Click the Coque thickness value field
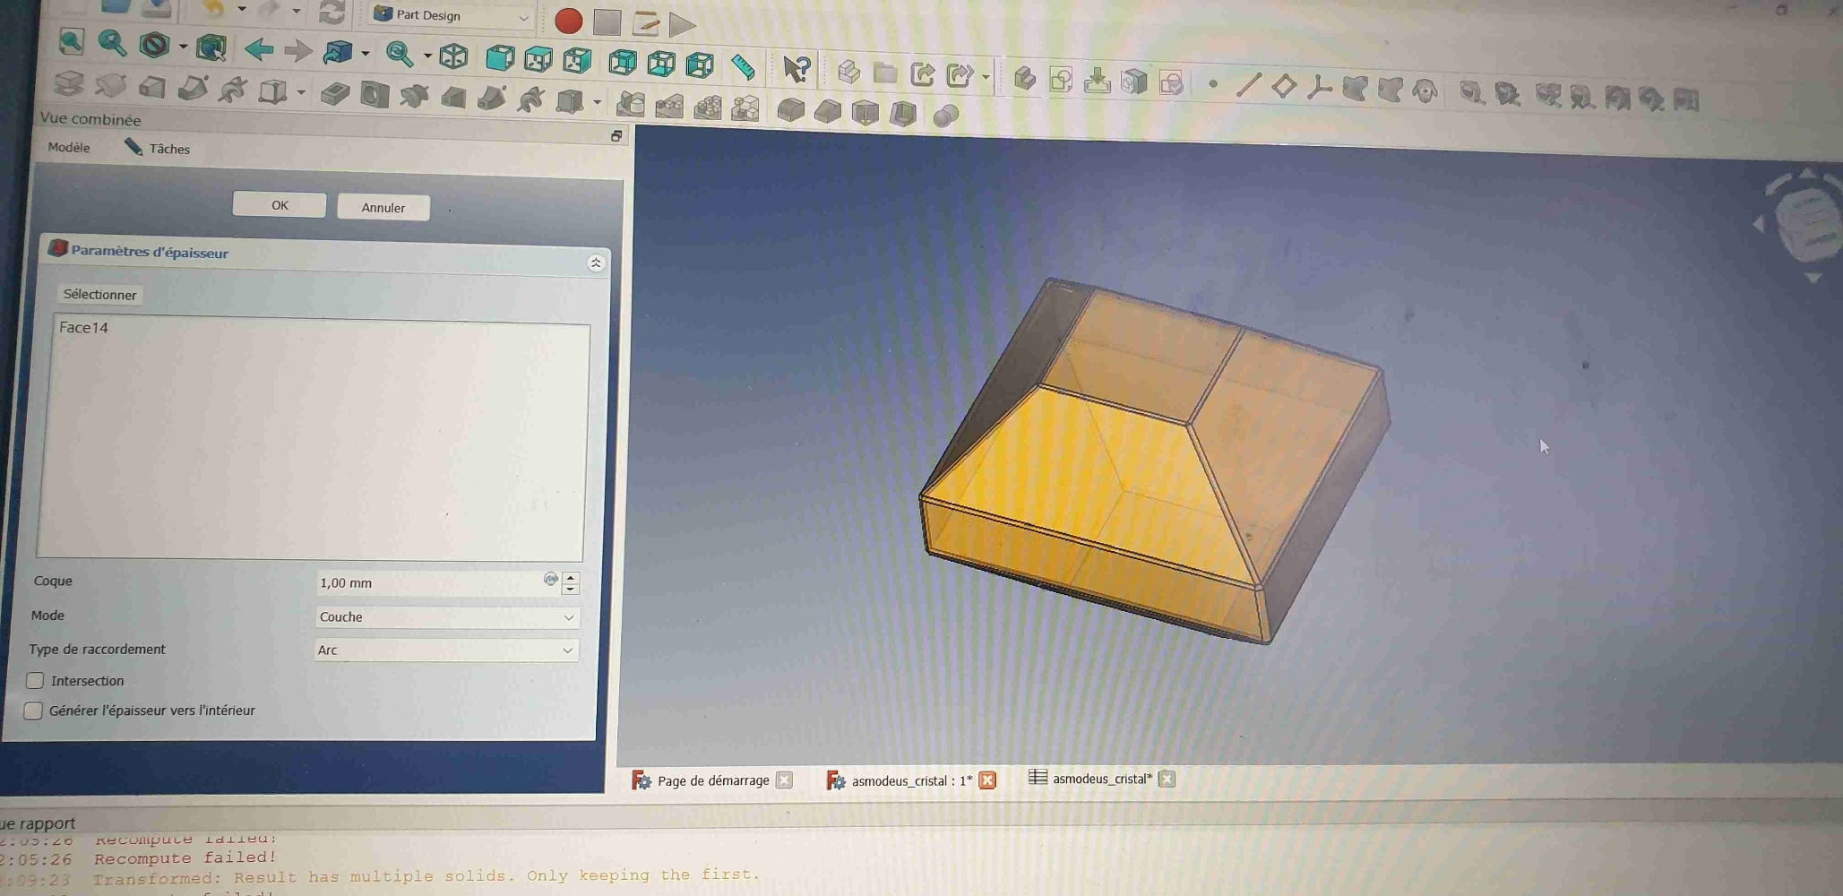Image resolution: width=1843 pixels, height=896 pixels. pyautogui.click(x=428, y=583)
